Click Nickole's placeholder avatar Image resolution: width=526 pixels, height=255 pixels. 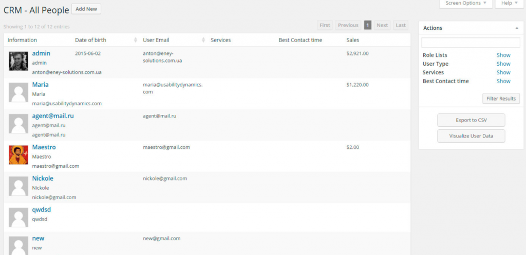18,186
